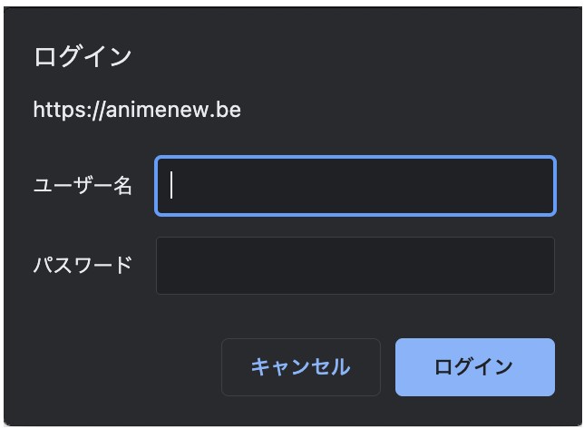Select the ユーザー名 label text

83,185
